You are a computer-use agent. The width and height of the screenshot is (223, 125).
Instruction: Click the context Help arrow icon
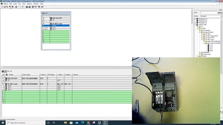(43, 7)
